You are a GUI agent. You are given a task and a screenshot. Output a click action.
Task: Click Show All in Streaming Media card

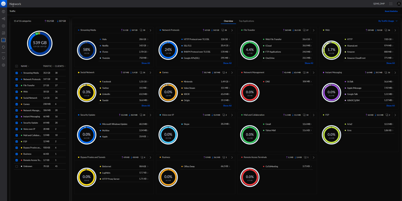point(146,63)
